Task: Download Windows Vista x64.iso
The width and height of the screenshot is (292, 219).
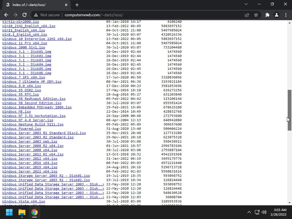Action: point(24,202)
